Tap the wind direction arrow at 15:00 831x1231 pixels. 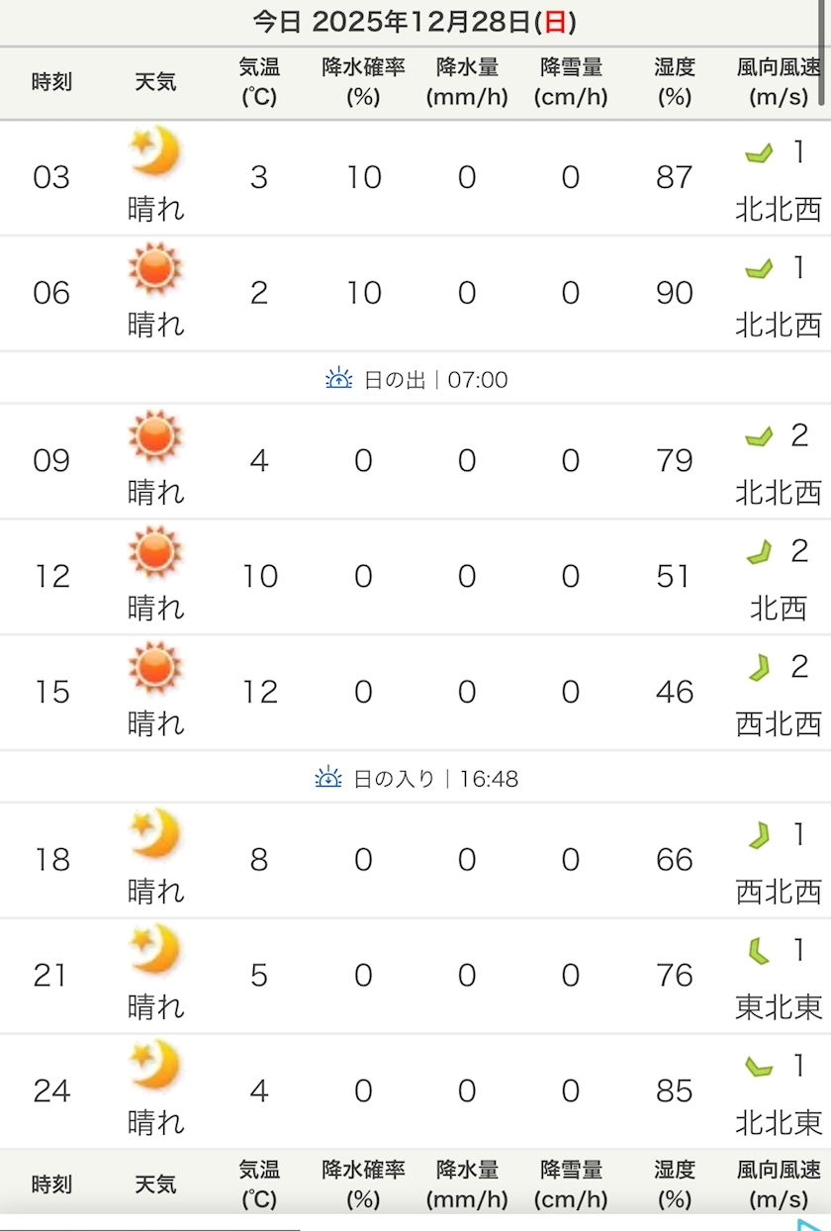(x=759, y=668)
